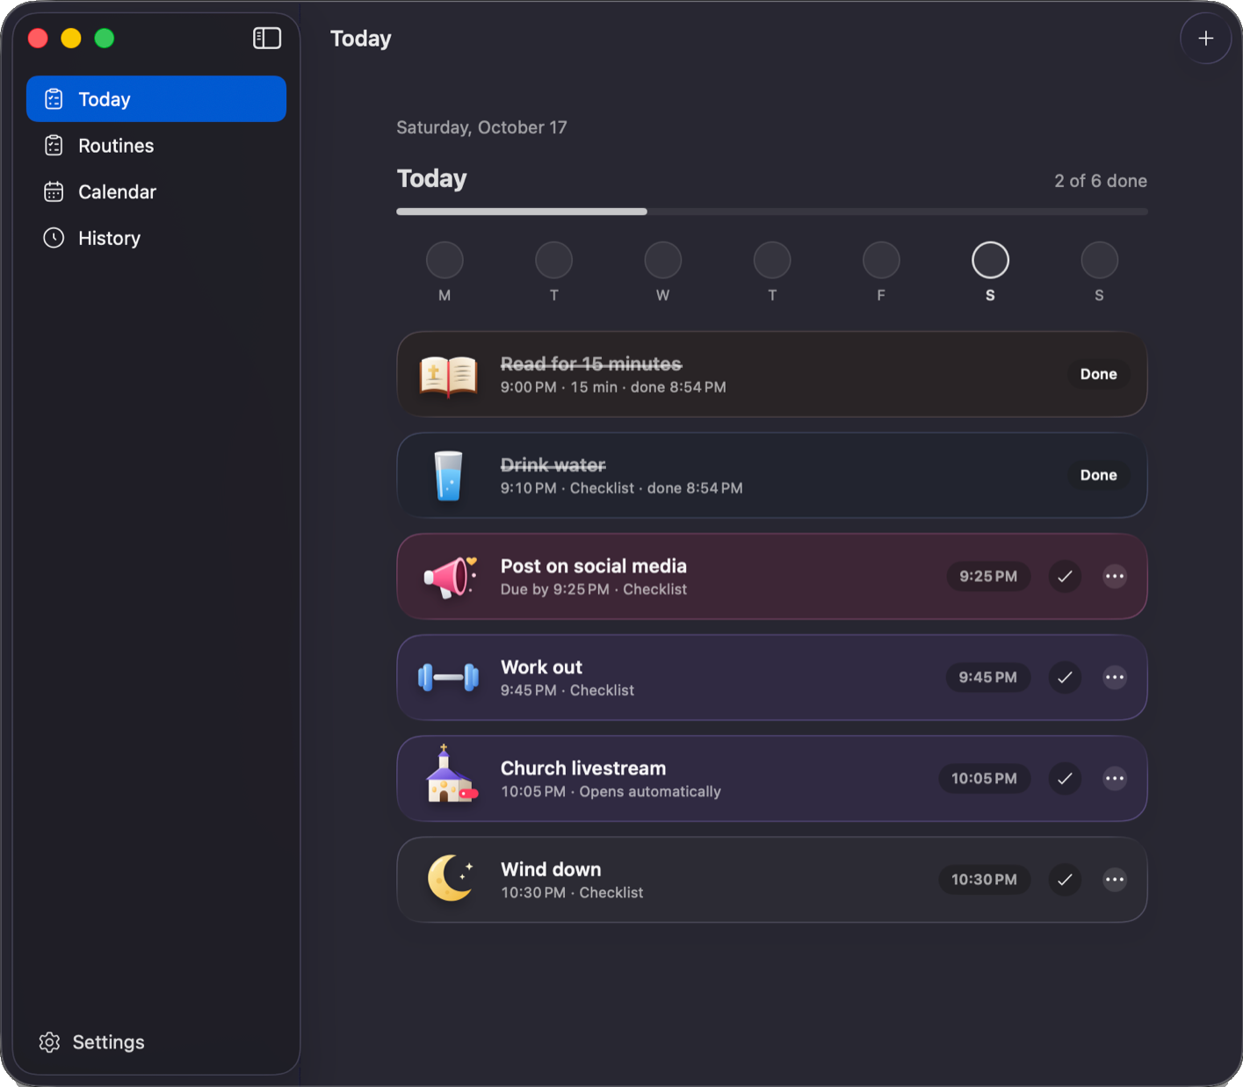This screenshot has width=1243, height=1087.
Task: Click the Work out title
Action: point(541,667)
